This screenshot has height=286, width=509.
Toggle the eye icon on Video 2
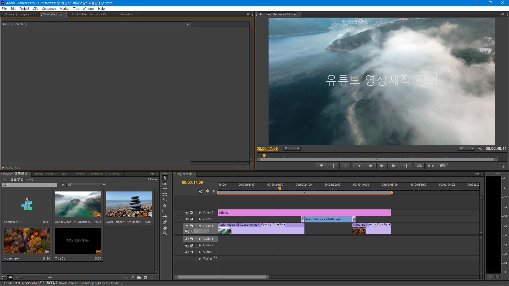point(187,219)
